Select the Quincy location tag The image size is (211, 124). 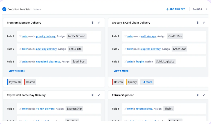coord(132,82)
